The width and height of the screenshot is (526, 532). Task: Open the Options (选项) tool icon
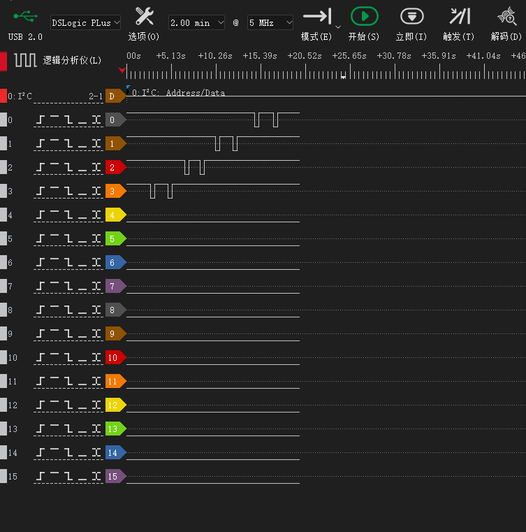tap(144, 17)
